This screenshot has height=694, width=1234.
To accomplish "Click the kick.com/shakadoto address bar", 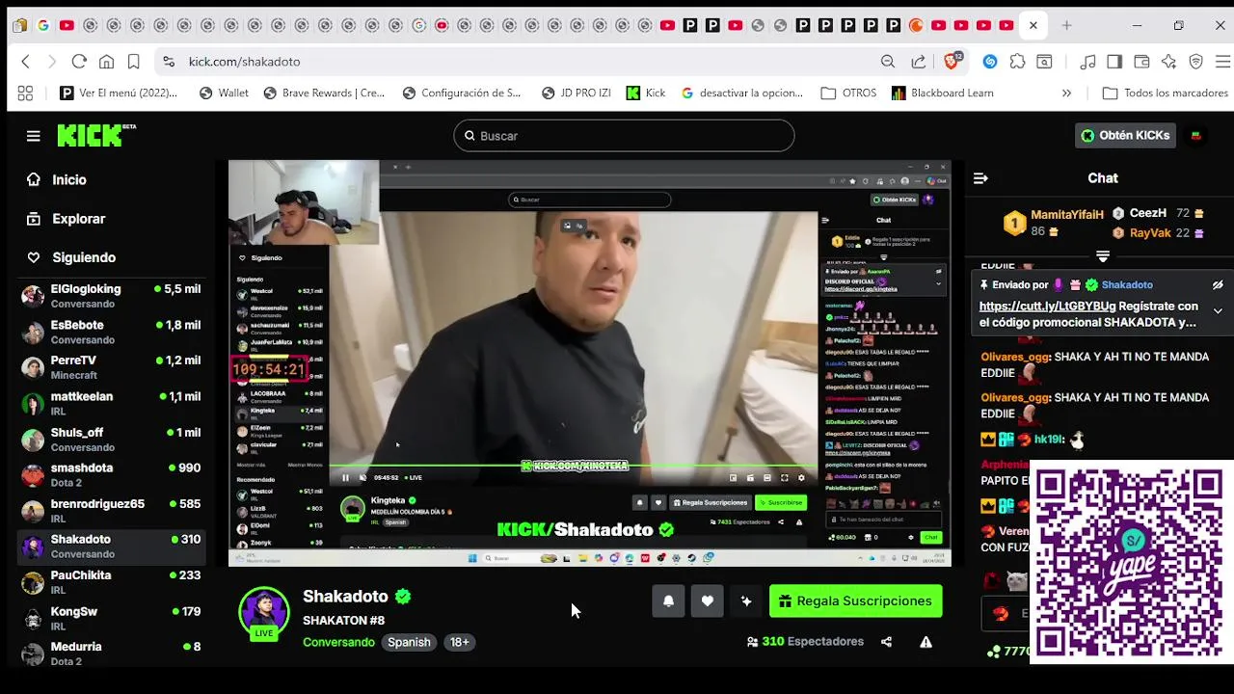I will [x=244, y=62].
